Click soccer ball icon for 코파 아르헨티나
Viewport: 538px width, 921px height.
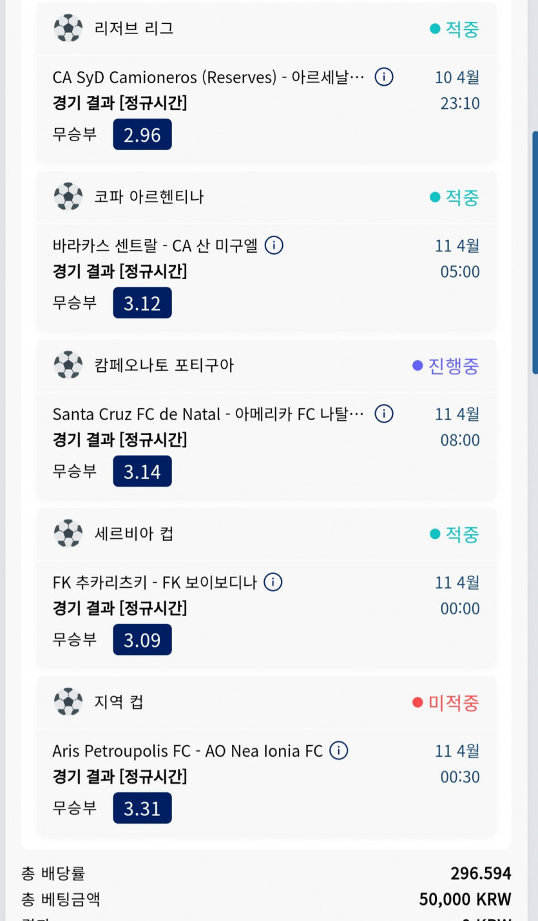68,197
